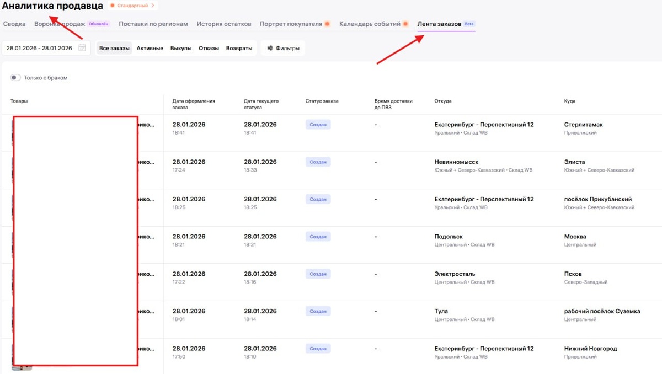Select the Выкупы orders filter
The width and height of the screenshot is (662, 374).
[181, 49]
